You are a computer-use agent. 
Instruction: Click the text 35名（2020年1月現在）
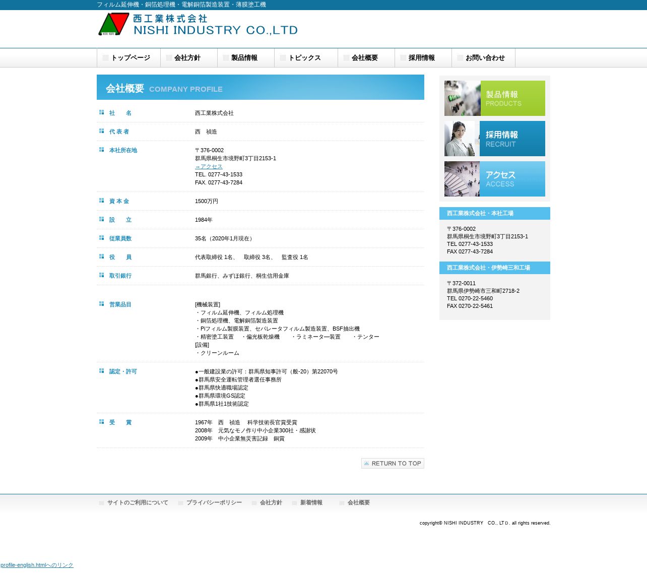(x=225, y=238)
